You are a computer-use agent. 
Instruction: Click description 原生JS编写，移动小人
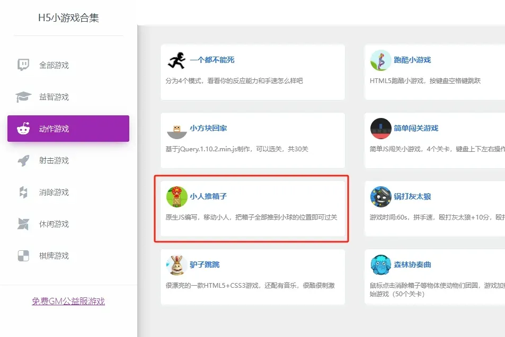pyautogui.click(x=251, y=217)
